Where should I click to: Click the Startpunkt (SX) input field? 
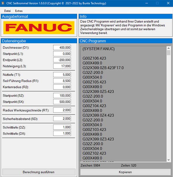tap(62, 102)
